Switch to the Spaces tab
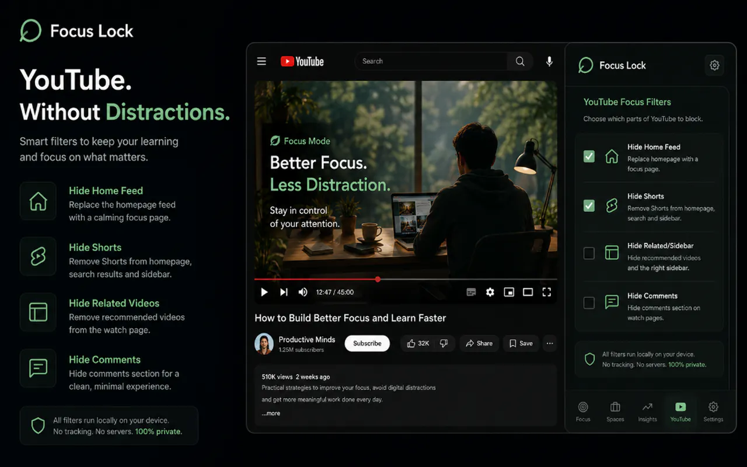 615,411
